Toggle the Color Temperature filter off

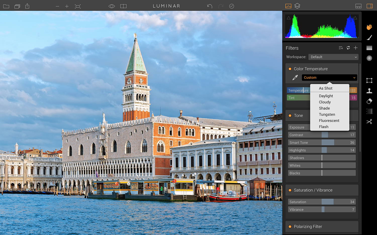[x=290, y=69]
